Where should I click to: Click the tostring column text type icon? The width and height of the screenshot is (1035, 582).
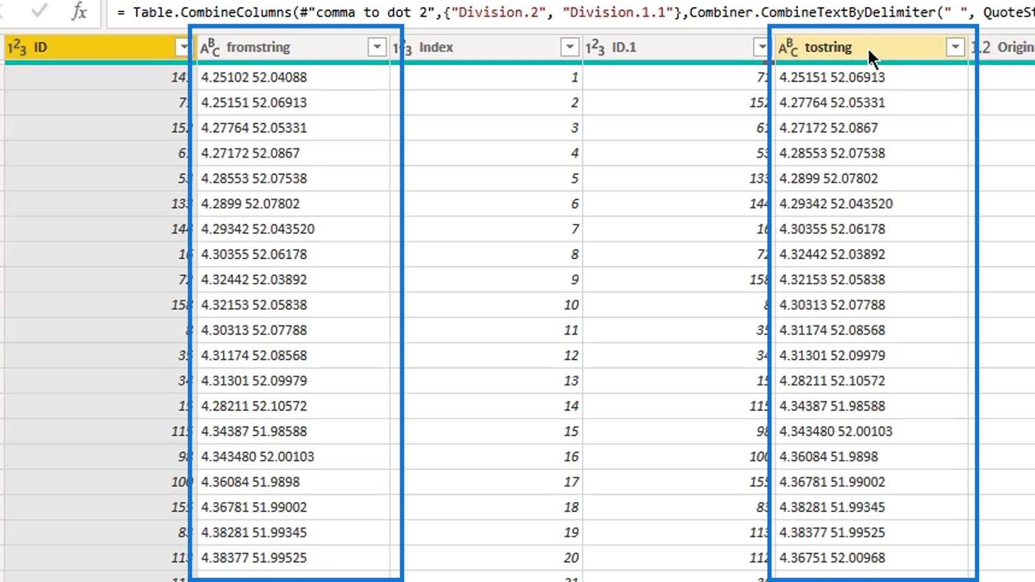pos(788,47)
